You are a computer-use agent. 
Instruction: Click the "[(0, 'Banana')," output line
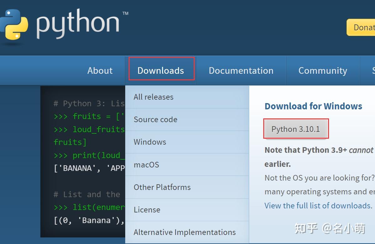(89, 220)
